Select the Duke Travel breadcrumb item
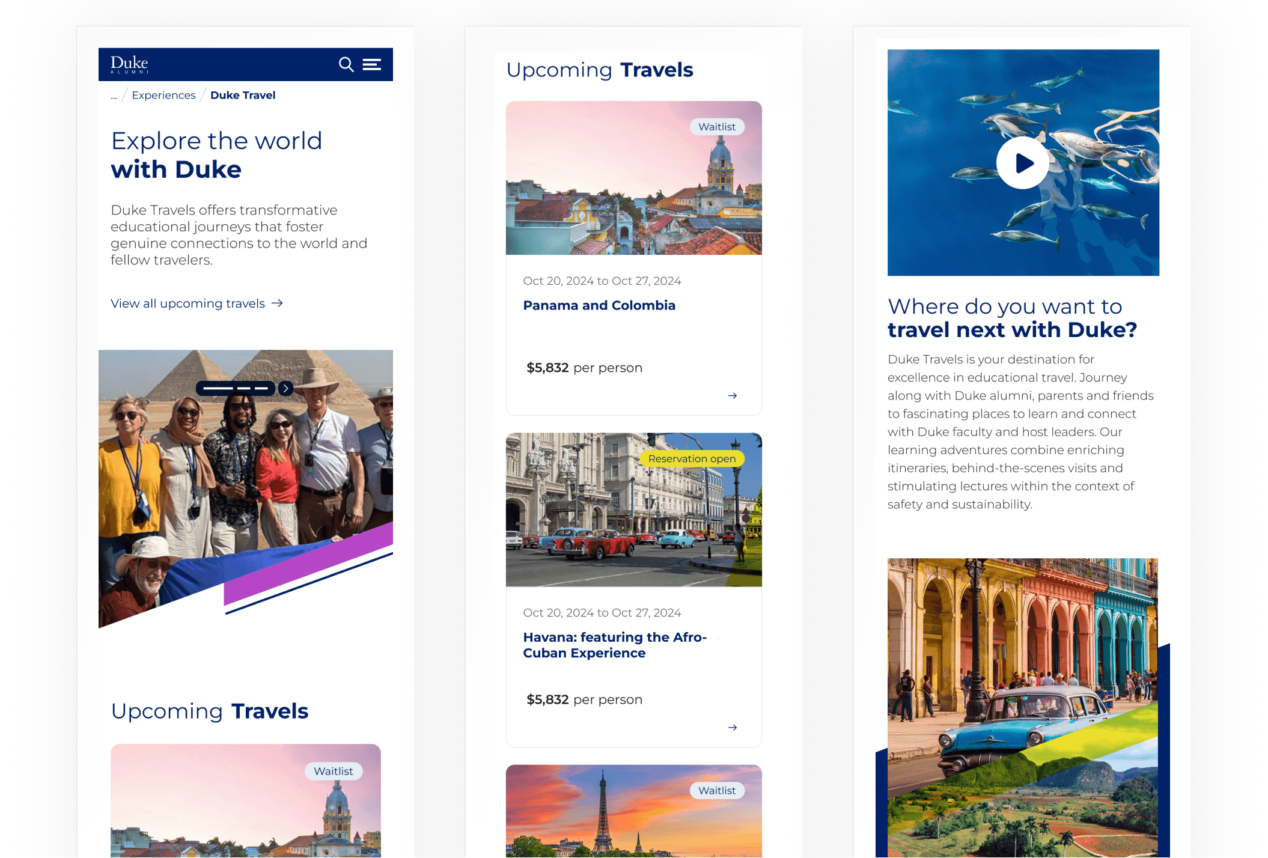 pos(243,95)
